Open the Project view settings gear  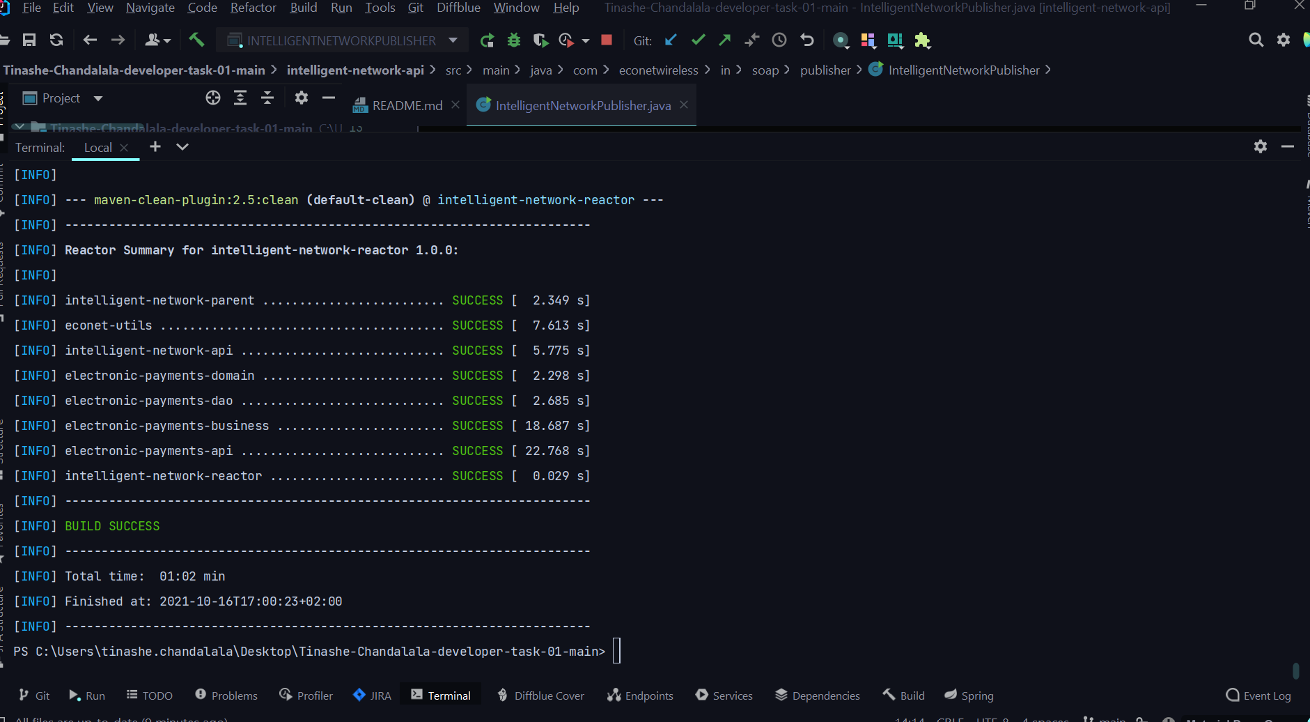point(302,98)
